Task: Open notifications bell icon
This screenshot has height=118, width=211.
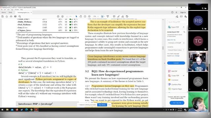Action: 176,12
